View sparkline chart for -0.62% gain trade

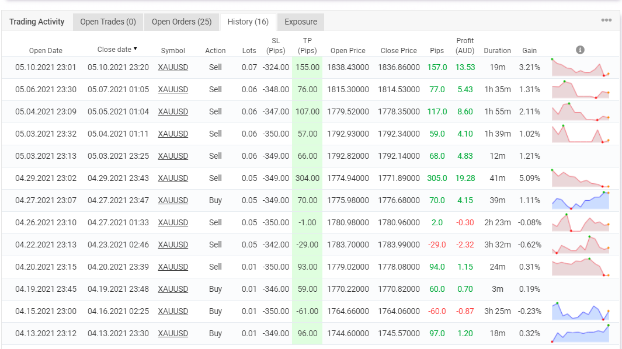581,245
